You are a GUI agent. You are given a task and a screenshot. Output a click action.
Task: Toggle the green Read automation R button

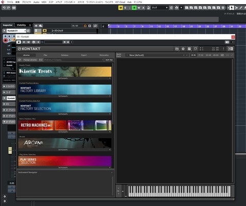134,8
